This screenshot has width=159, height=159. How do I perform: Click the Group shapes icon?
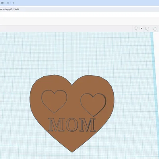click(x=147, y=29)
